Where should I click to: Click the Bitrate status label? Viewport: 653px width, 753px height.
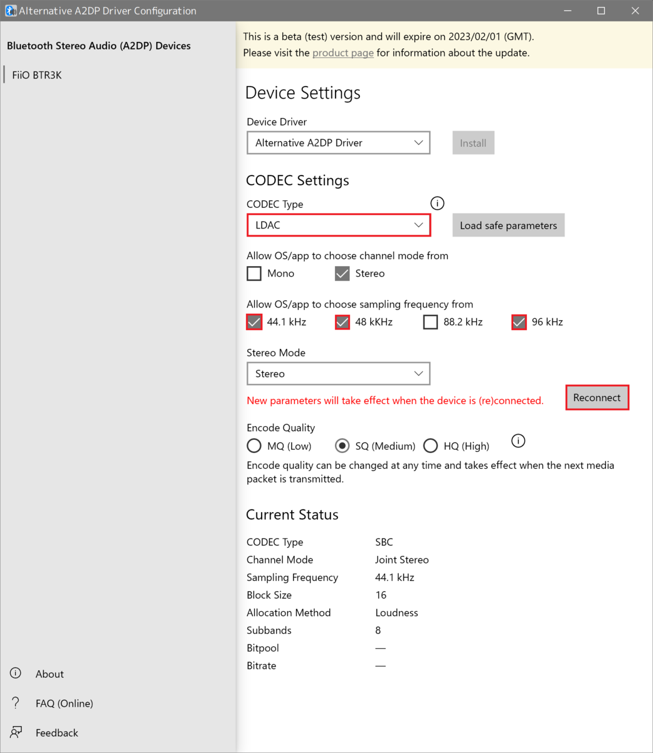click(262, 666)
